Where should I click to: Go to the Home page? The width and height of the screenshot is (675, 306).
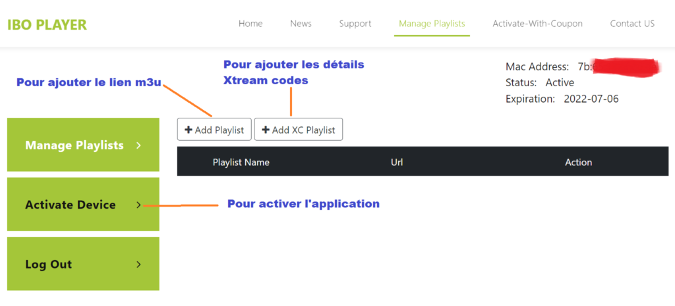[x=250, y=24]
